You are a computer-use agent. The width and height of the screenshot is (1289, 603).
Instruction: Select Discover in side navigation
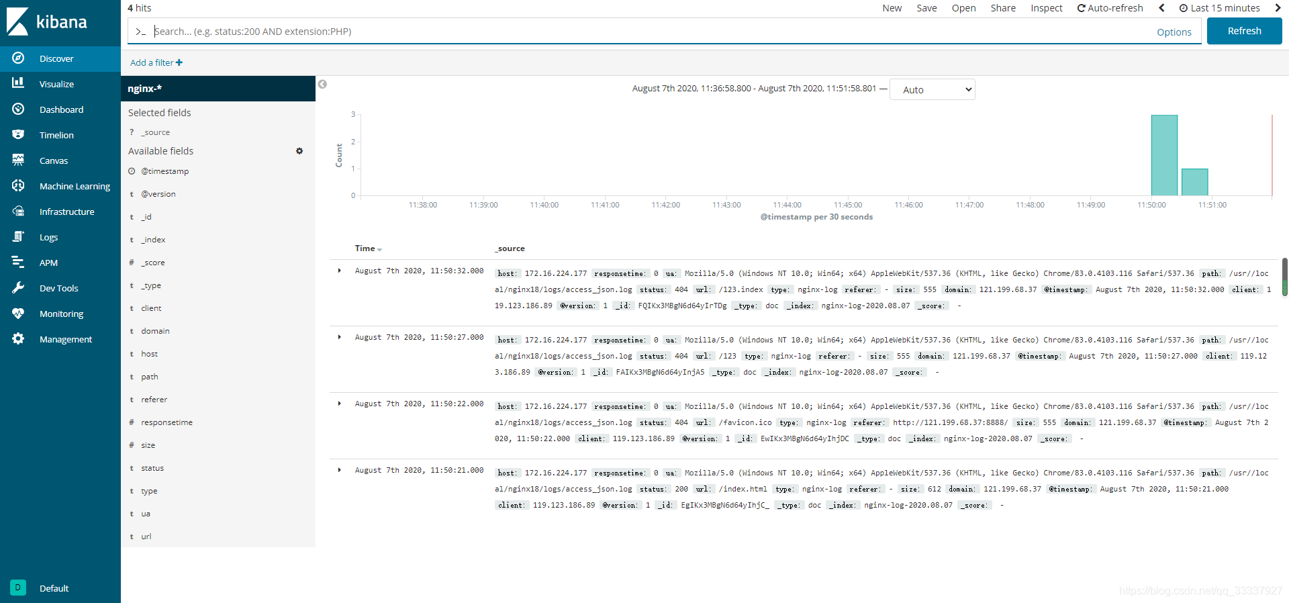click(x=60, y=58)
